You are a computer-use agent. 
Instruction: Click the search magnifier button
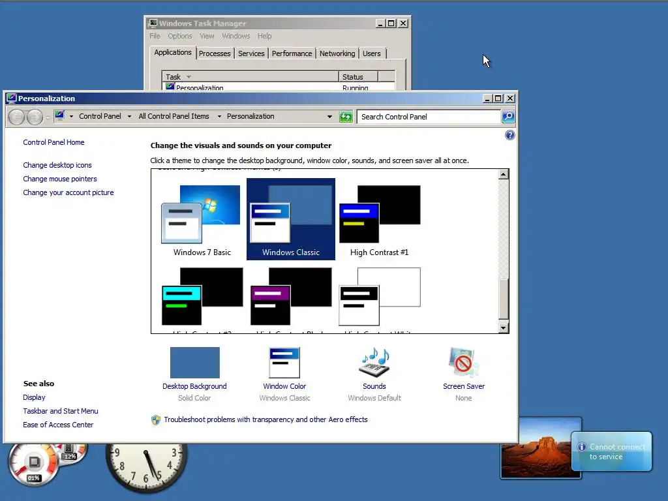[508, 116]
